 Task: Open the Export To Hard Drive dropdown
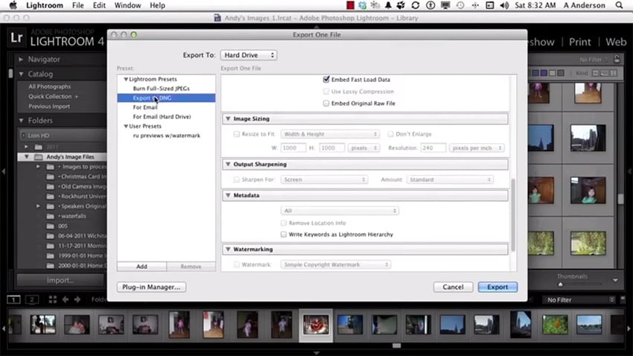tap(249, 55)
